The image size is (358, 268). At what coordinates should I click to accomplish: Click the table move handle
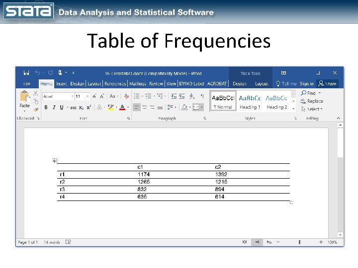54,161
